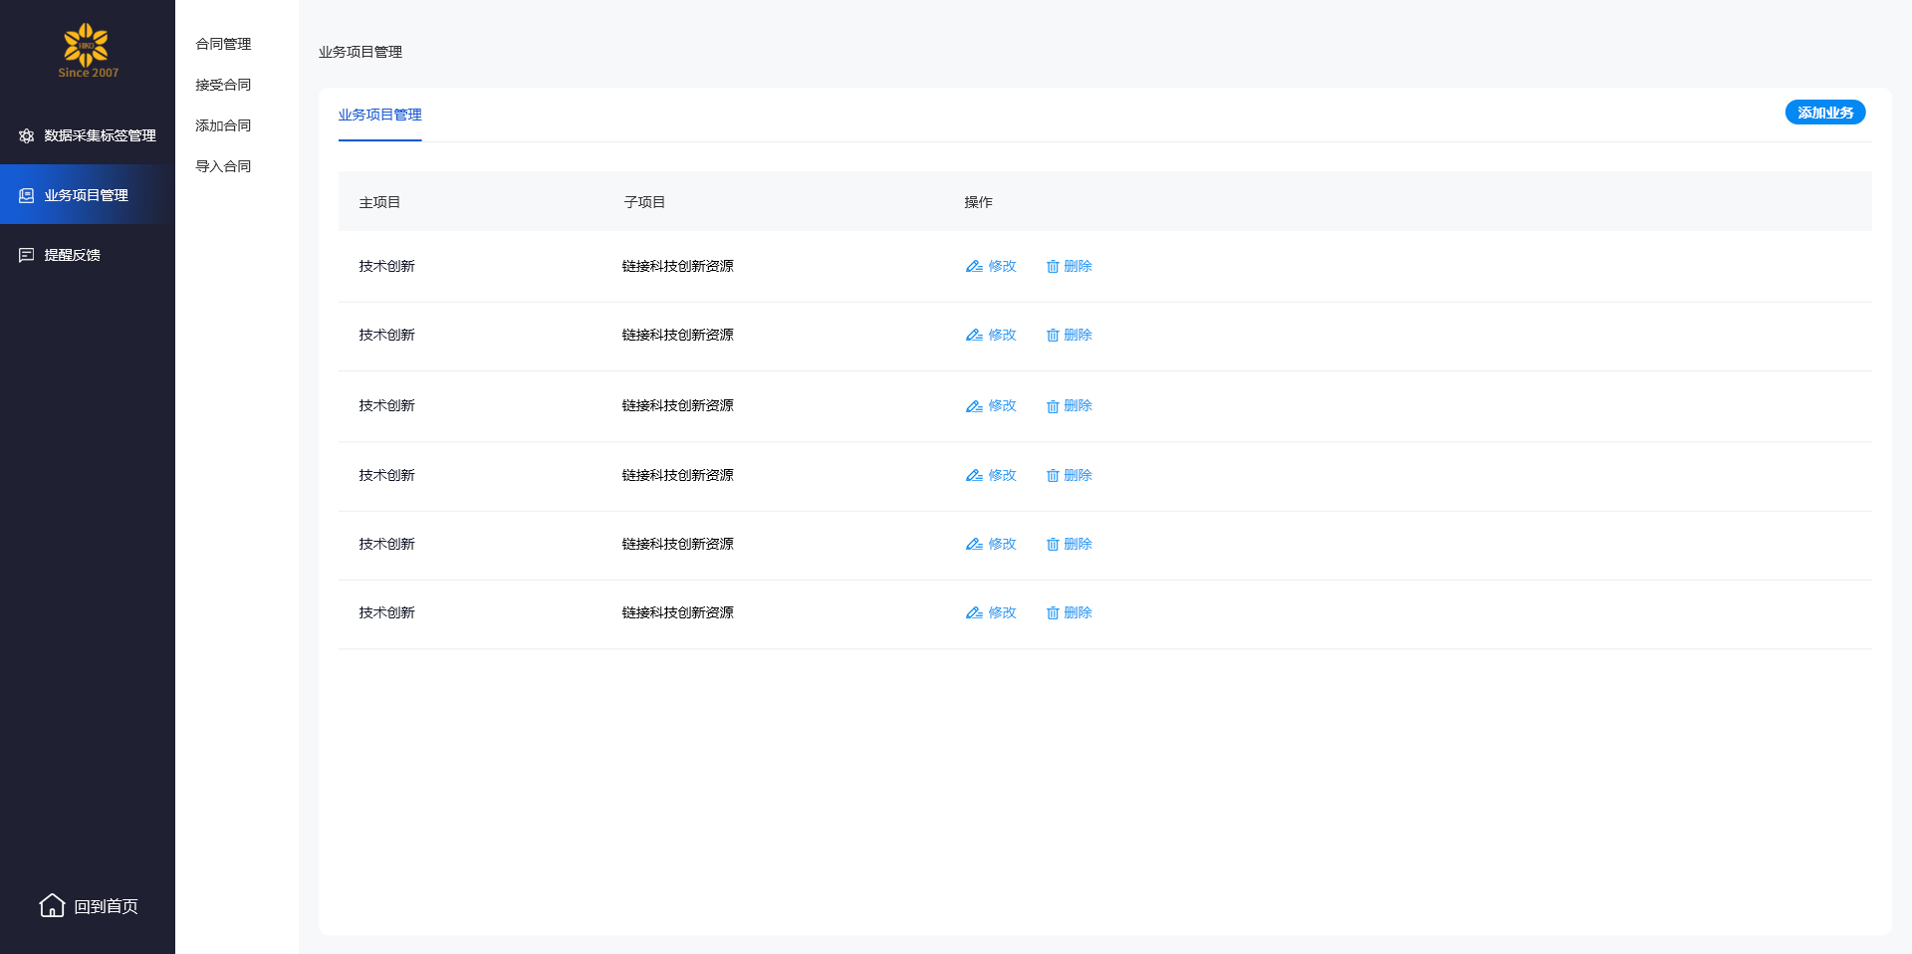This screenshot has height=954, width=1912.
Task: Click the pencil edit icon in first row
Action: pyautogui.click(x=974, y=267)
